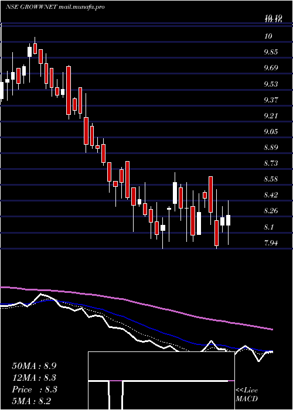Select the 9.37 price axis label
Screen dimensions: 293x410
pyautogui.click(x=271, y=100)
